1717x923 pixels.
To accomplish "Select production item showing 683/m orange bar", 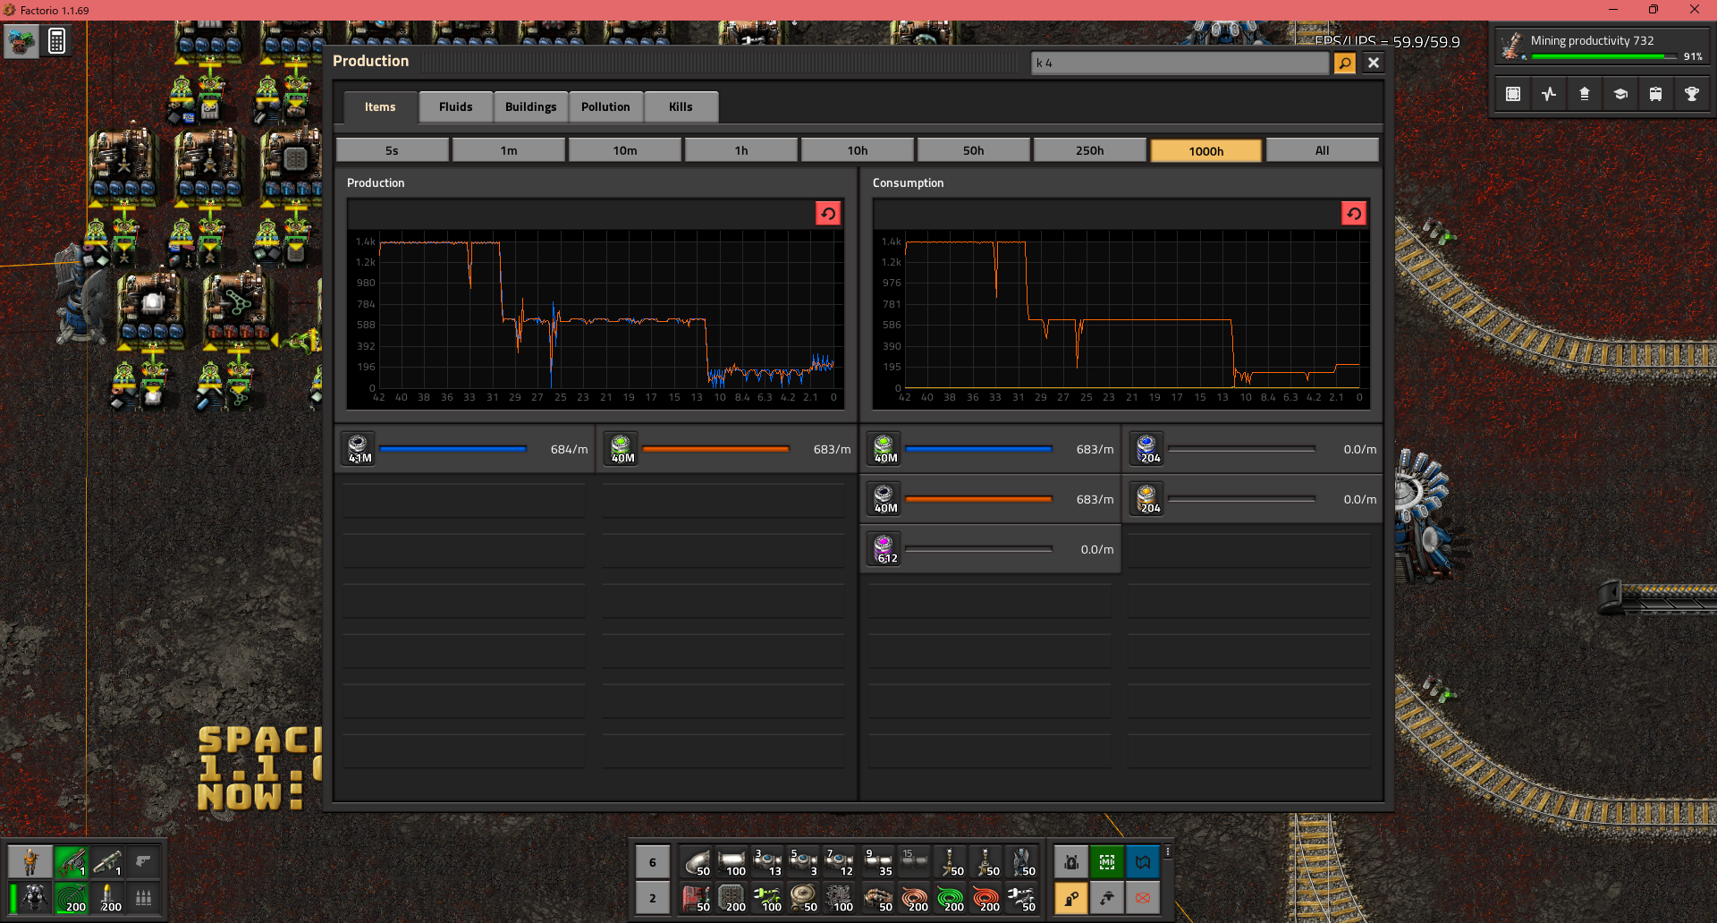I will click(728, 449).
